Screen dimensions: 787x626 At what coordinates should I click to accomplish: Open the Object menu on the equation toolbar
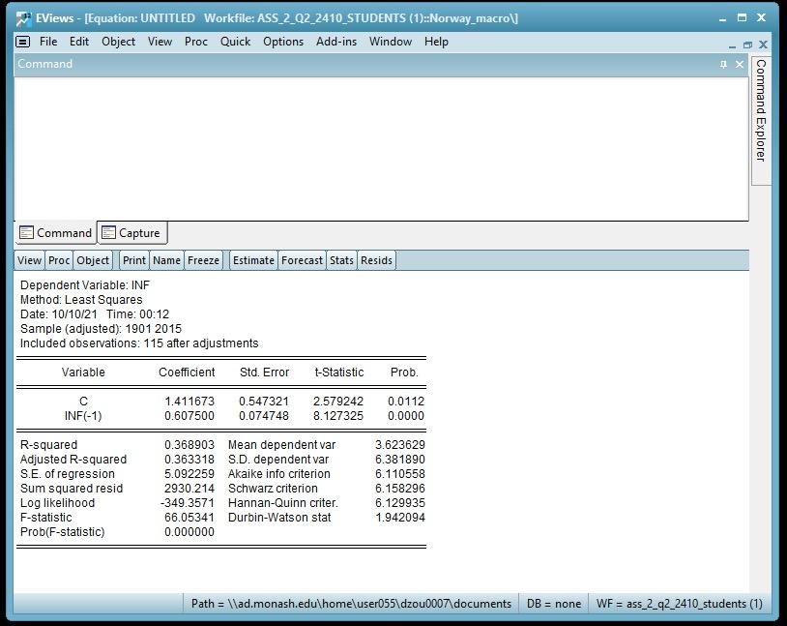92,259
